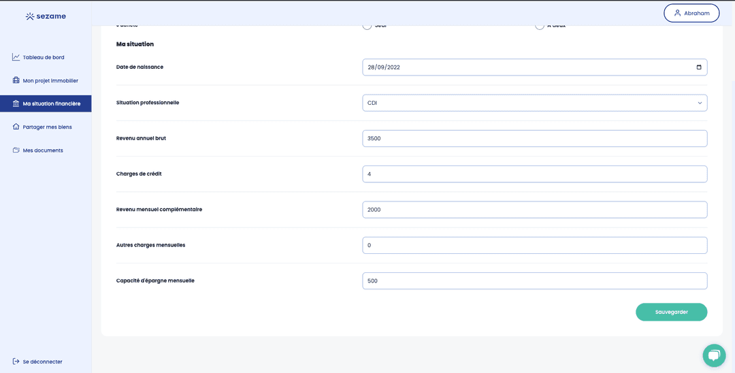Click into Capacité d'épargne mensuelle field
Image resolution: width=735 pixels, height=373 pixels.
click(x=534, y=280)
